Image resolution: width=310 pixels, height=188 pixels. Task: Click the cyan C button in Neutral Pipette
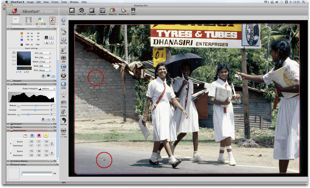click(32, 135)
